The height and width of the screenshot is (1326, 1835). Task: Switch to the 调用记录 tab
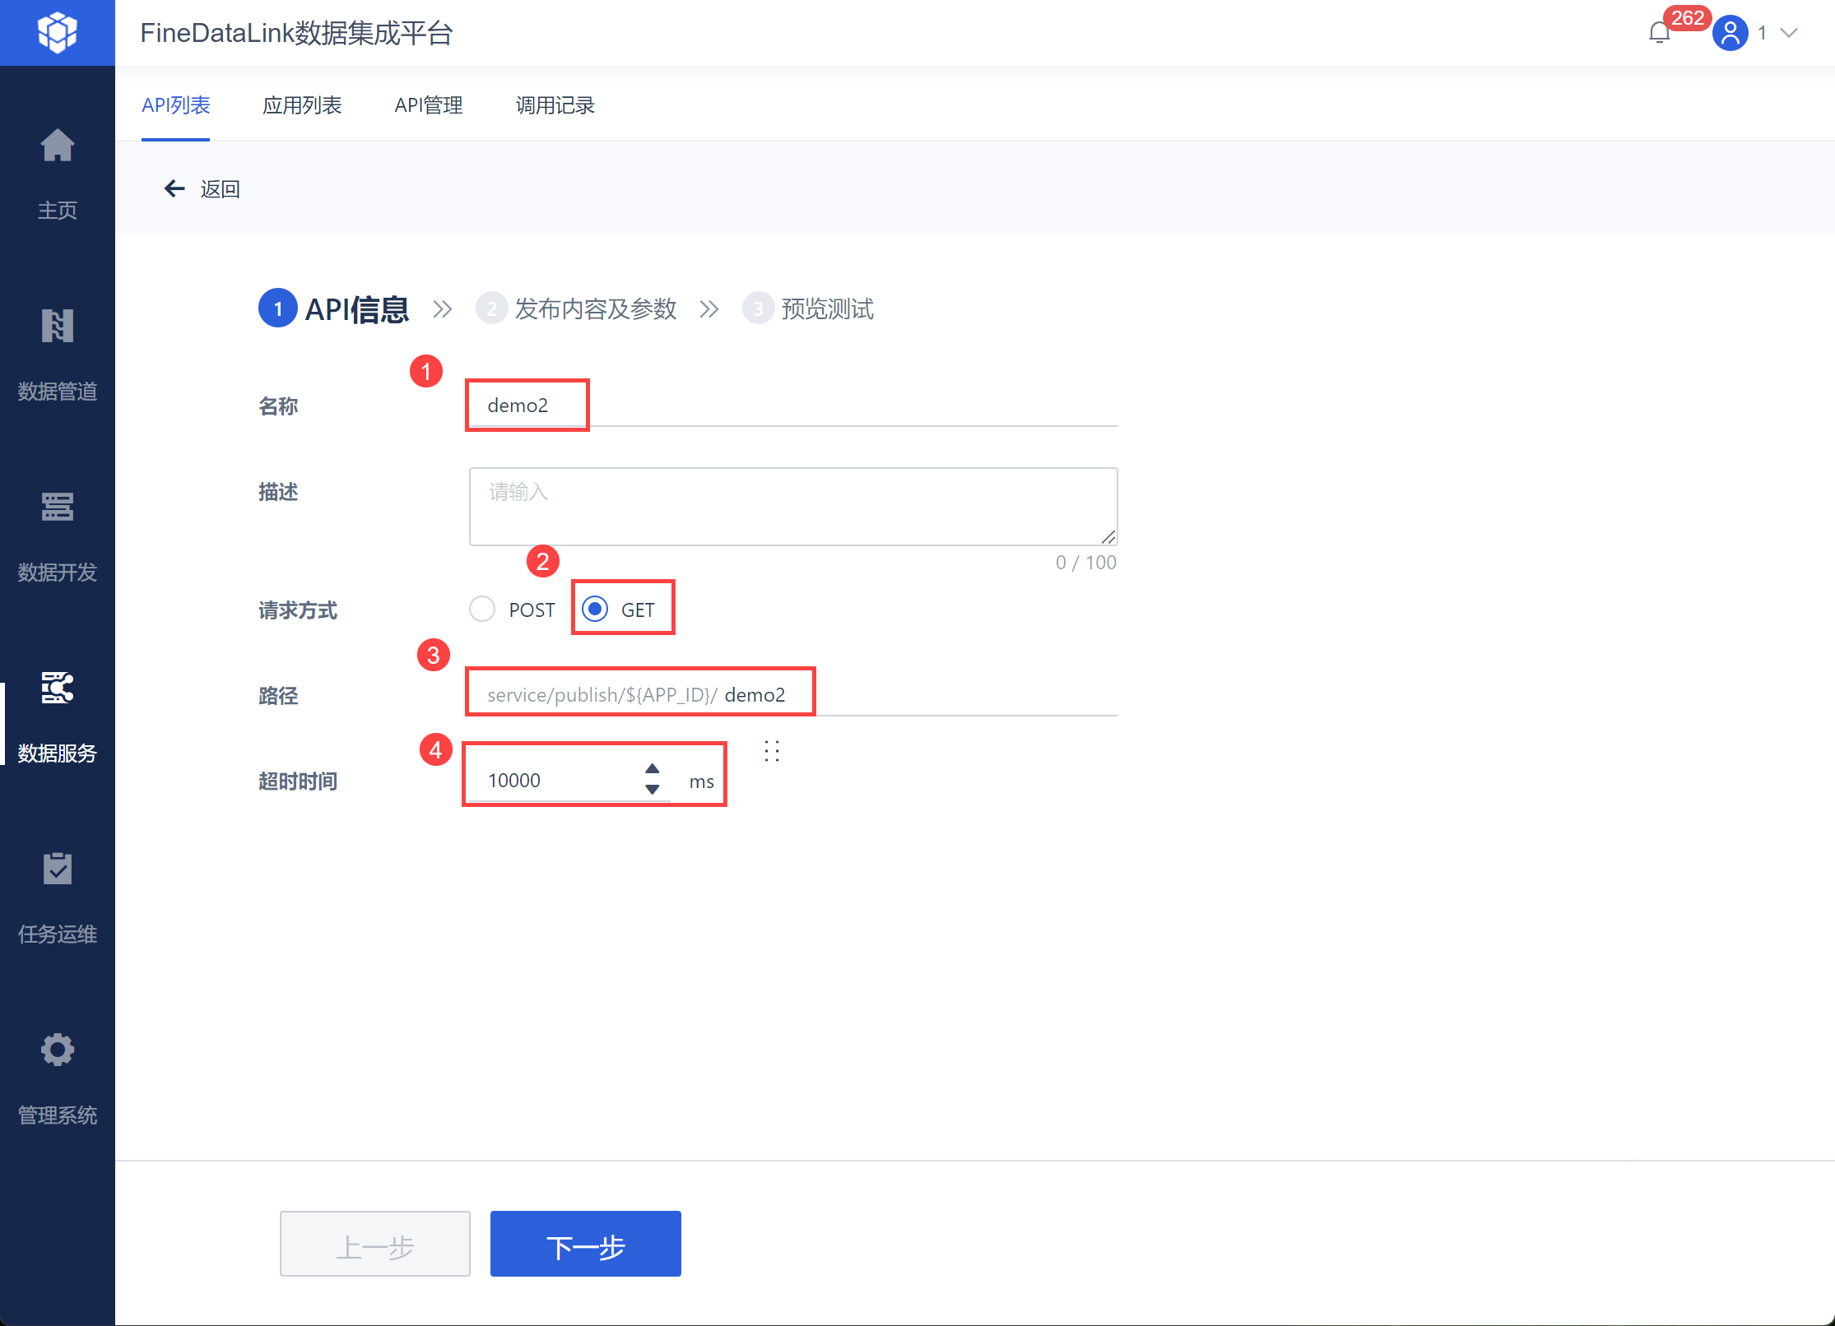[555, 105]
